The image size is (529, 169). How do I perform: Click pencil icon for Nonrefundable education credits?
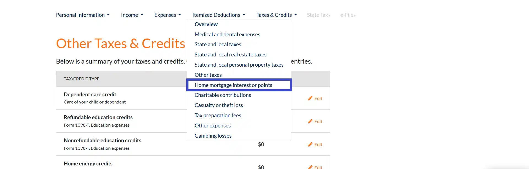pyautogui.click(x=310, y=145)
